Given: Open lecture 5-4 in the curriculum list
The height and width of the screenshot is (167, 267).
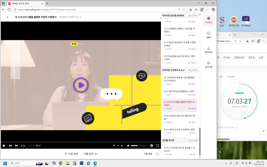Looking at the screenshot, I should tap(180, 46).
